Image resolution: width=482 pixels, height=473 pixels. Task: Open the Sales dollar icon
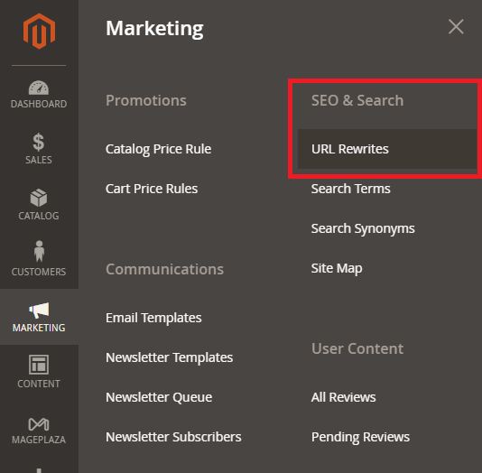tap(39, 142)
